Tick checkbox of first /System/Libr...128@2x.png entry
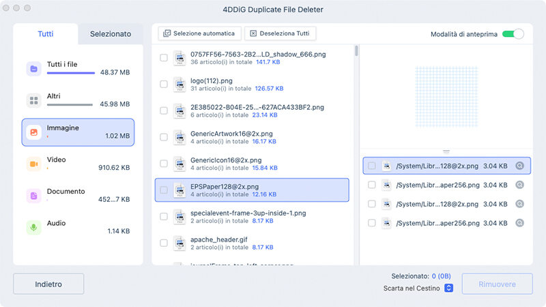 pos(372,166)
